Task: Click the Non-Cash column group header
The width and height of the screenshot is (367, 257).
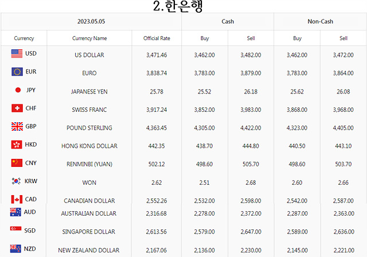Action: pos(320,22)
